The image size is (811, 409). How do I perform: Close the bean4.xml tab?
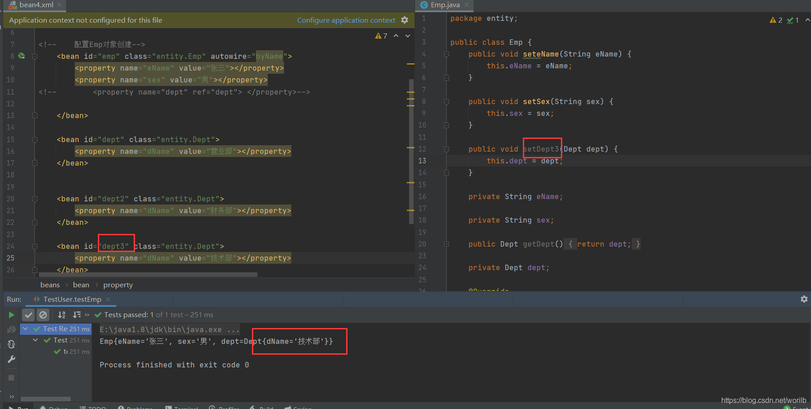(59, 5)
